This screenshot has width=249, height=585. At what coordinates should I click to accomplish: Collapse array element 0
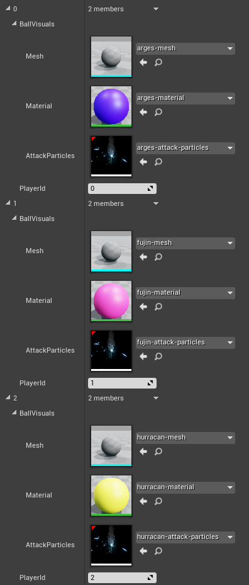coord(8,9)
